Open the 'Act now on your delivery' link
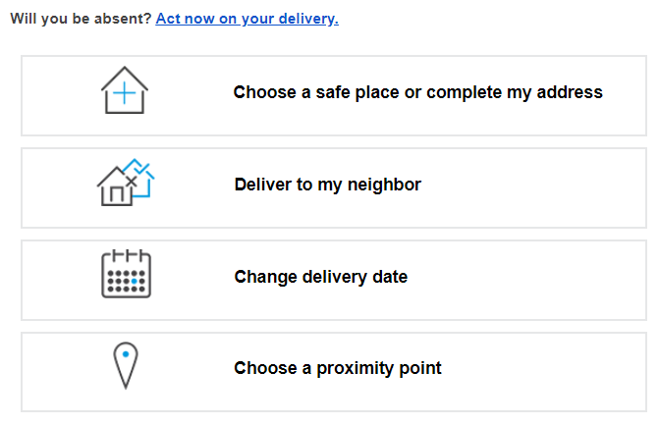This screenshot has width=659, height=425. (247, 19)
